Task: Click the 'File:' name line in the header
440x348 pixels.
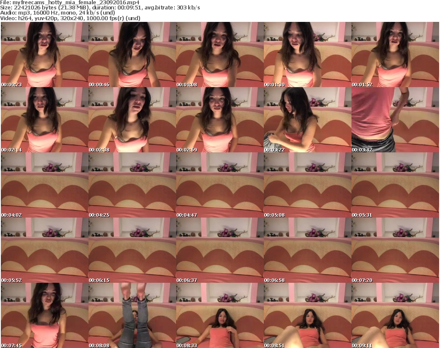Action: click(x=70, y=3)
